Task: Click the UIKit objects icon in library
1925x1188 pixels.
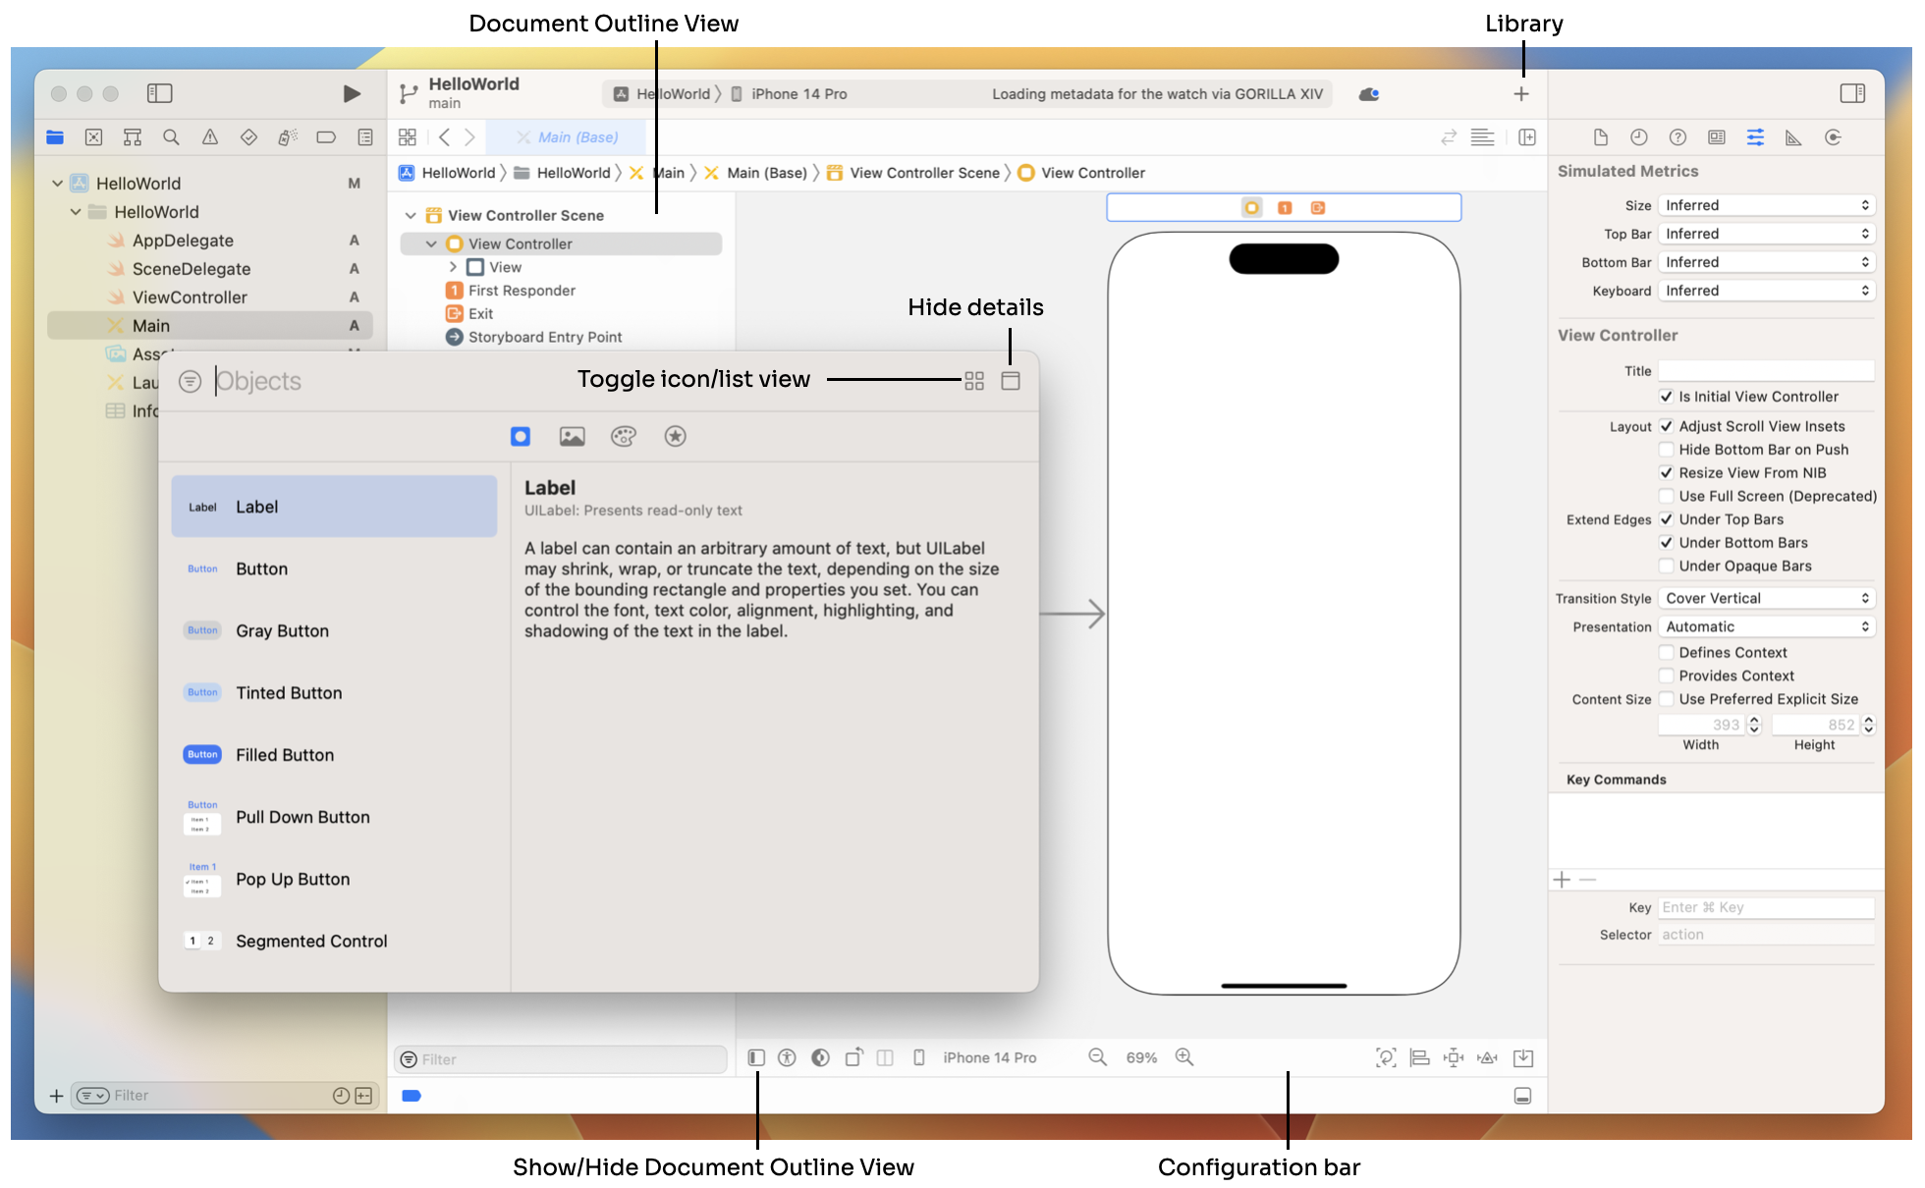Action: tap(520, 436)
